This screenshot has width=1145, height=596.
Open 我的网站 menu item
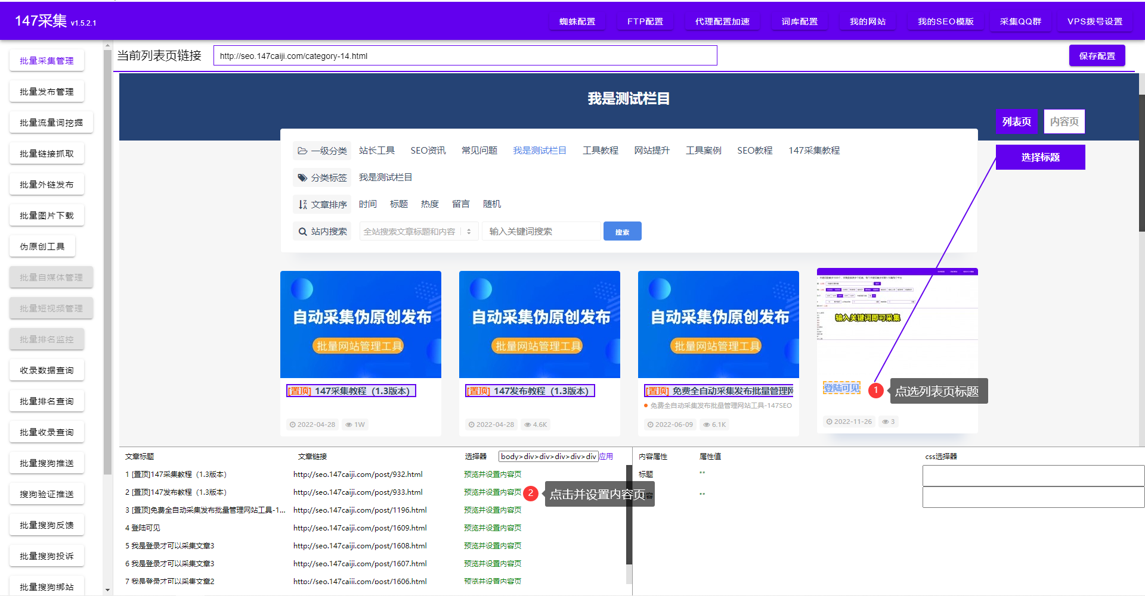pyautogui.click(x=867, y=21)
